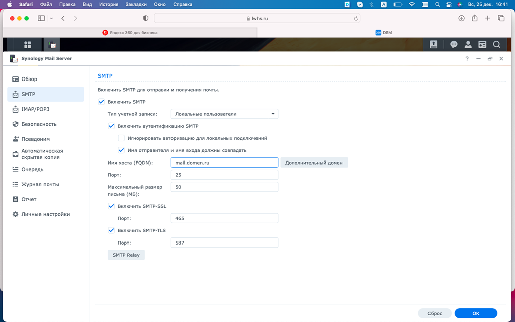Open Control Center in menu bar

click(449, 4)
